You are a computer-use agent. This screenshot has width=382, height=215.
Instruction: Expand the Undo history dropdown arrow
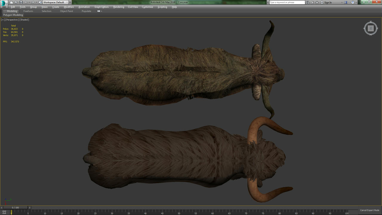29,2
